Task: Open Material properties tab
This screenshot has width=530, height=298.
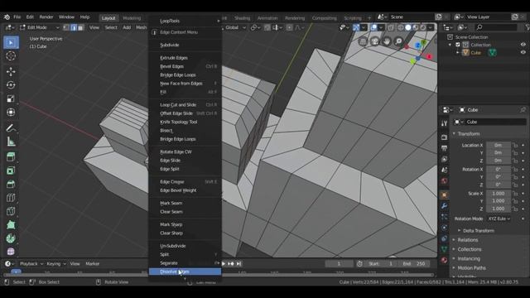Action: 444,261
